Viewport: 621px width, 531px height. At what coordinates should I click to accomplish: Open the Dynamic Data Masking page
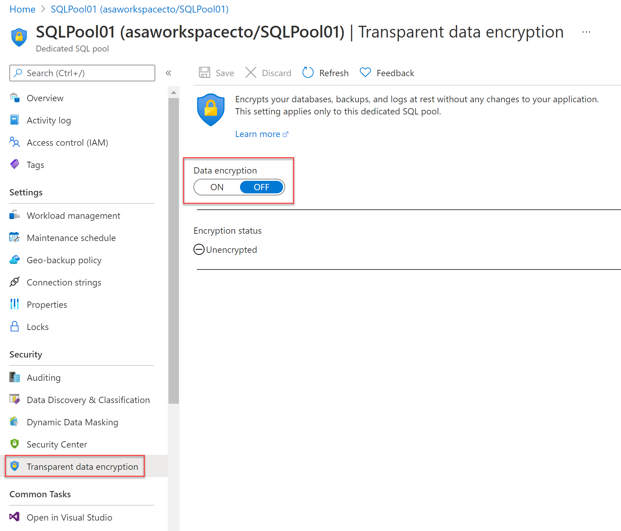click(x=72, y=422)
